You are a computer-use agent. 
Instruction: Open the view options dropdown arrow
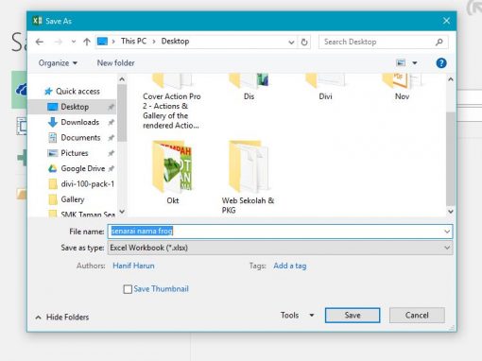pos(415,63)
